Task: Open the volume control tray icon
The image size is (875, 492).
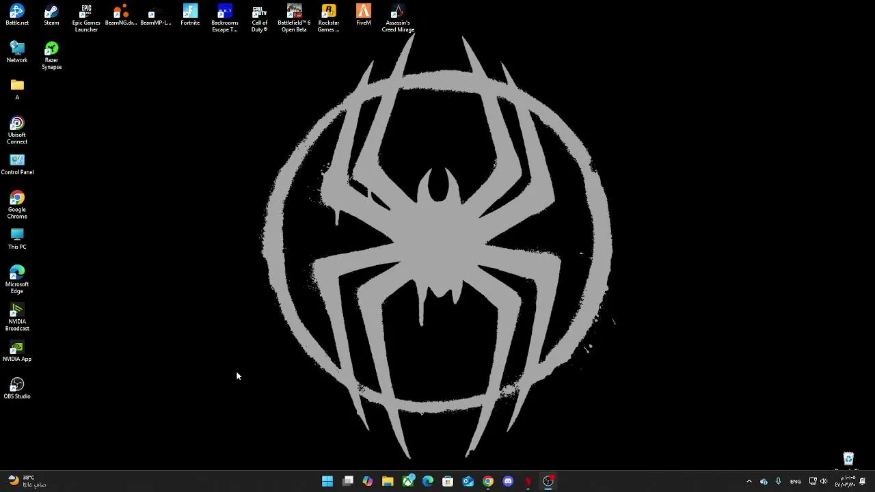Action: point(823,481)
